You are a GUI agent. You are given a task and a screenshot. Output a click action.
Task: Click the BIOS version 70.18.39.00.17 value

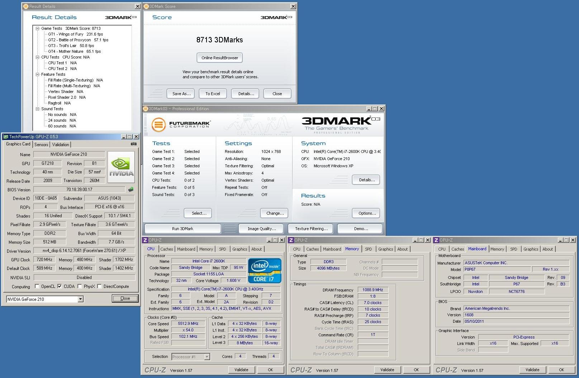pyautogui.click(x=79, y=190)
